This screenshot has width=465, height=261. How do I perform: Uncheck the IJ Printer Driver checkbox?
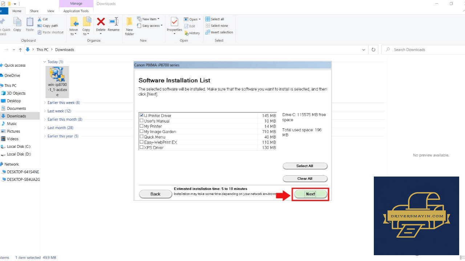(142, 115)
